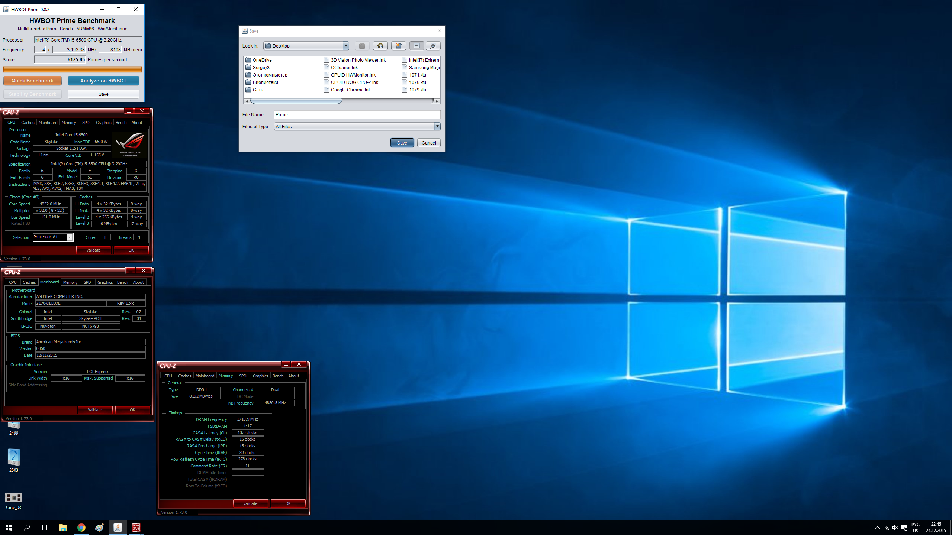This screenshot has height=535, width=952.
Task: Select desktop icon labeled 2503
Action: (x=14, y=461)
